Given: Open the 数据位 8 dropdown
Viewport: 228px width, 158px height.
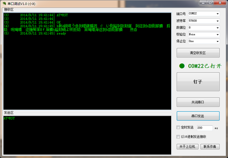Looking at the screenshot, I should pos(204,28).
